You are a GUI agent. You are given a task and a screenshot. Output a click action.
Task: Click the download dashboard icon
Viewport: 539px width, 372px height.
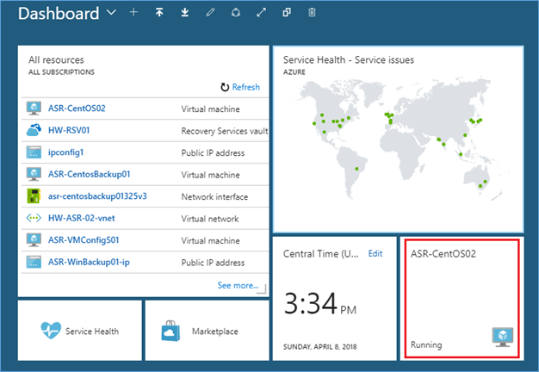coord(184,13)
